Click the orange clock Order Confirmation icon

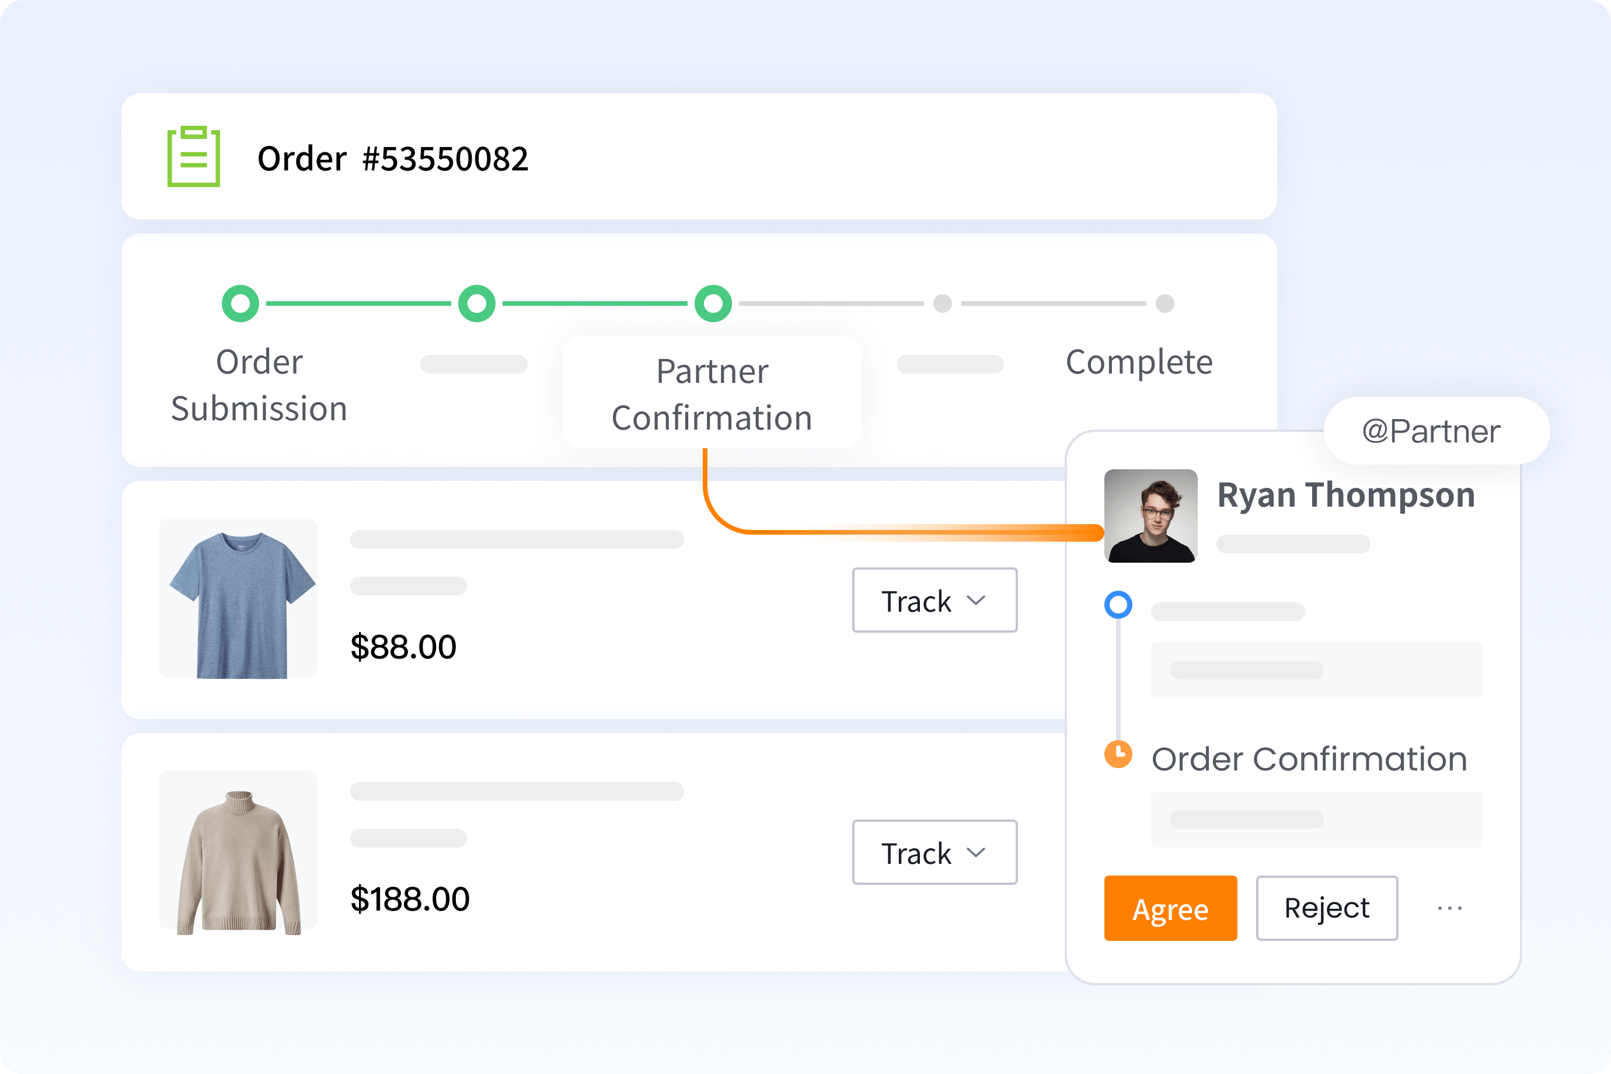1118,754
